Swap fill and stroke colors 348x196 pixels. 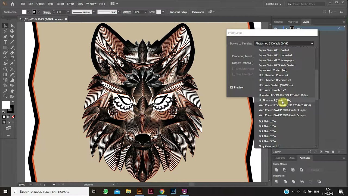(13, 102)
